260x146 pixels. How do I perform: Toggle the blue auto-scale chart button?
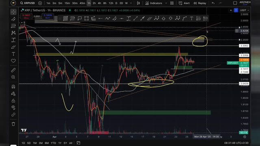coord(236,10)
